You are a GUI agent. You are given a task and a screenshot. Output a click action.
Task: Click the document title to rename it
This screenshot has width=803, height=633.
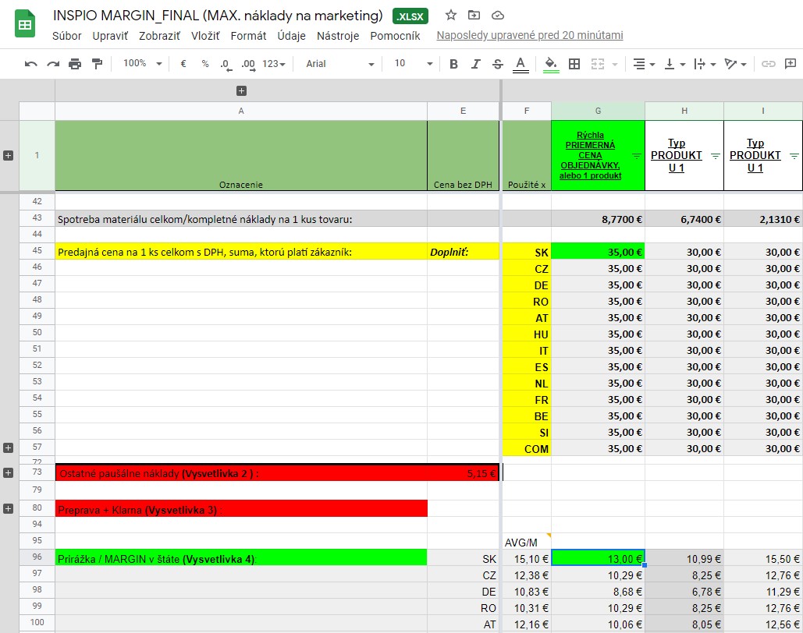[218, 16]
